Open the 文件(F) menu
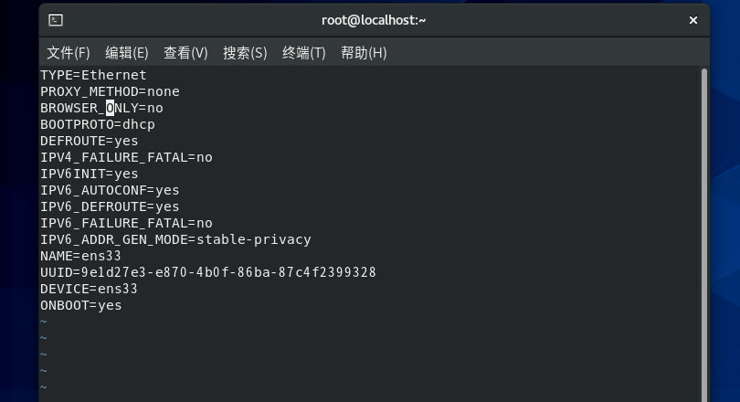740x402 pixels. point(69,52)
